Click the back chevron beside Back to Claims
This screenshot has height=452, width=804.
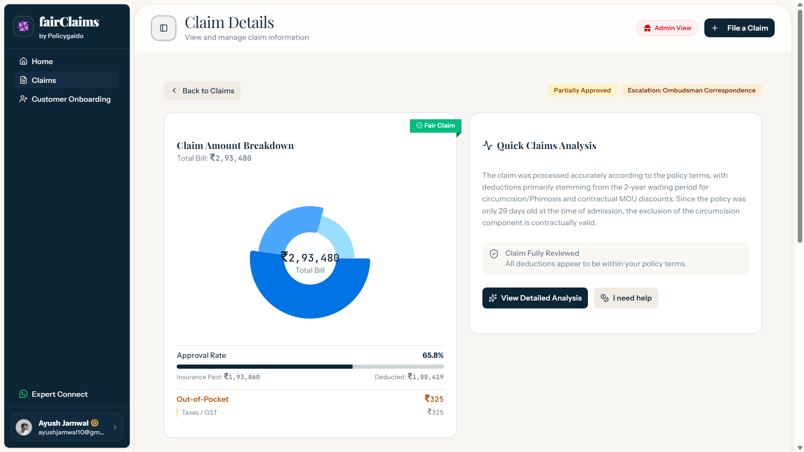[x=174, y=90]
